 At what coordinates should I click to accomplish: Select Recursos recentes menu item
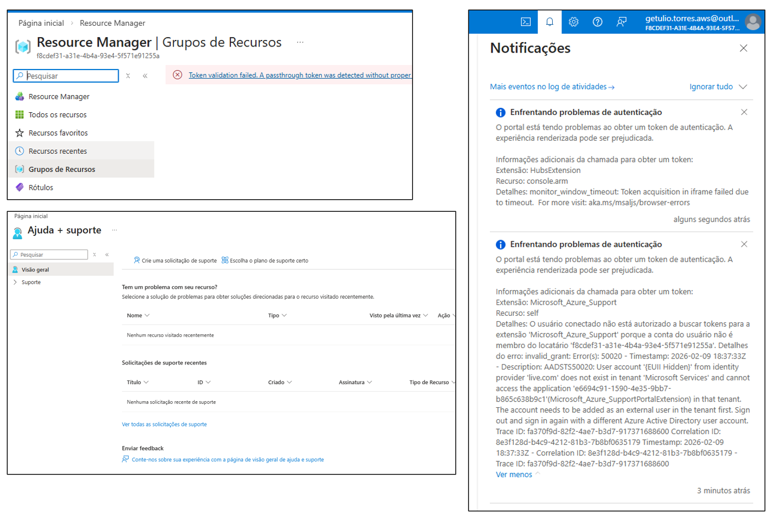pos(81,150)
